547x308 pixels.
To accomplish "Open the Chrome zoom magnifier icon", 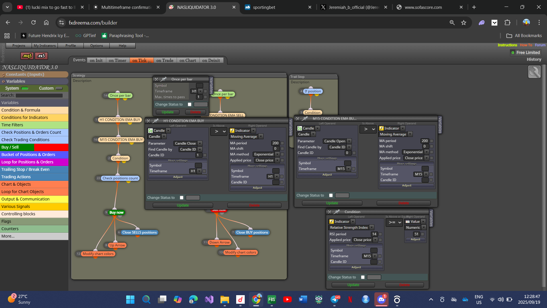I will coord(452,23).
